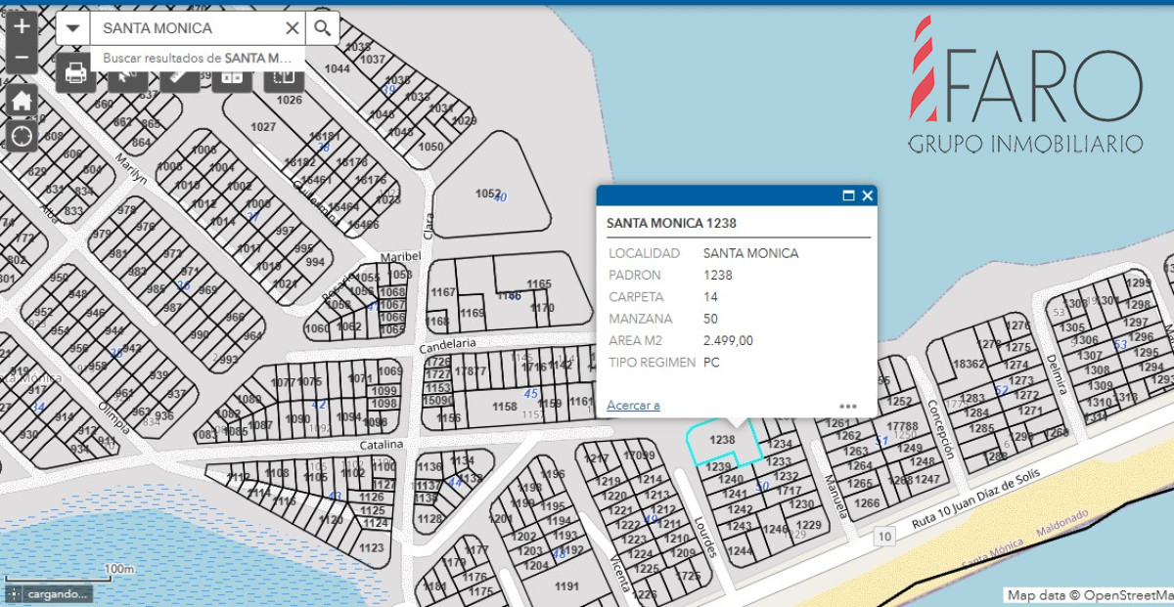1174x607 pixels.
Task: Select the MANZANA value 50
Action: [711, 319]
